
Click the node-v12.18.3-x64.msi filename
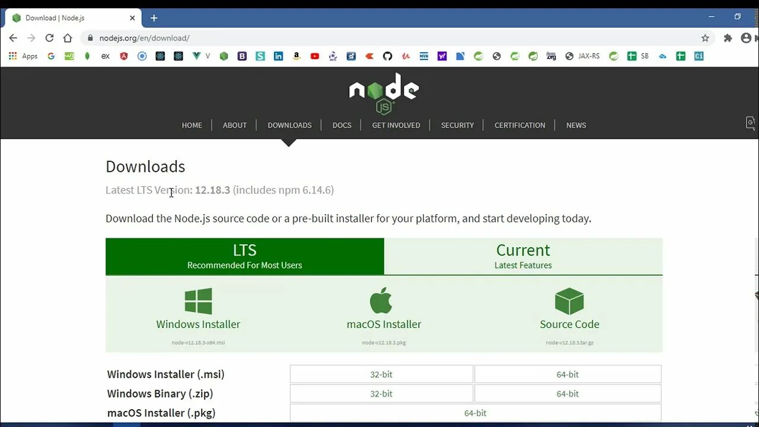click(198, 343)
